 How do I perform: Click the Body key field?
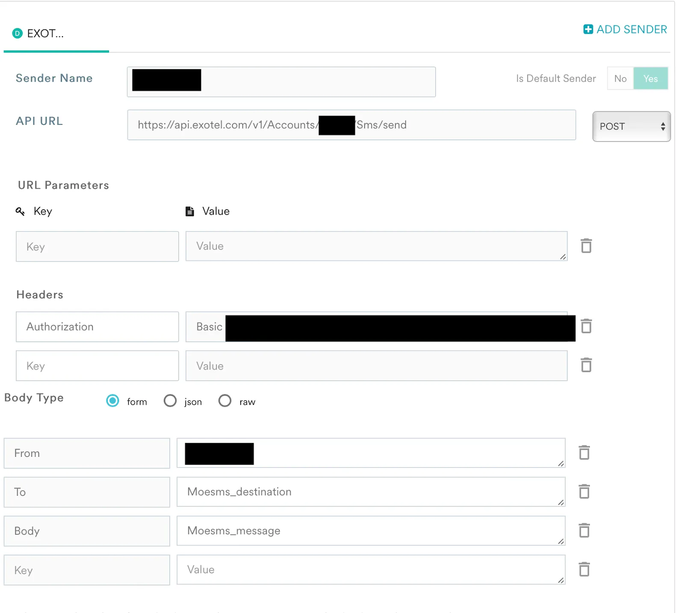(87, 531)
